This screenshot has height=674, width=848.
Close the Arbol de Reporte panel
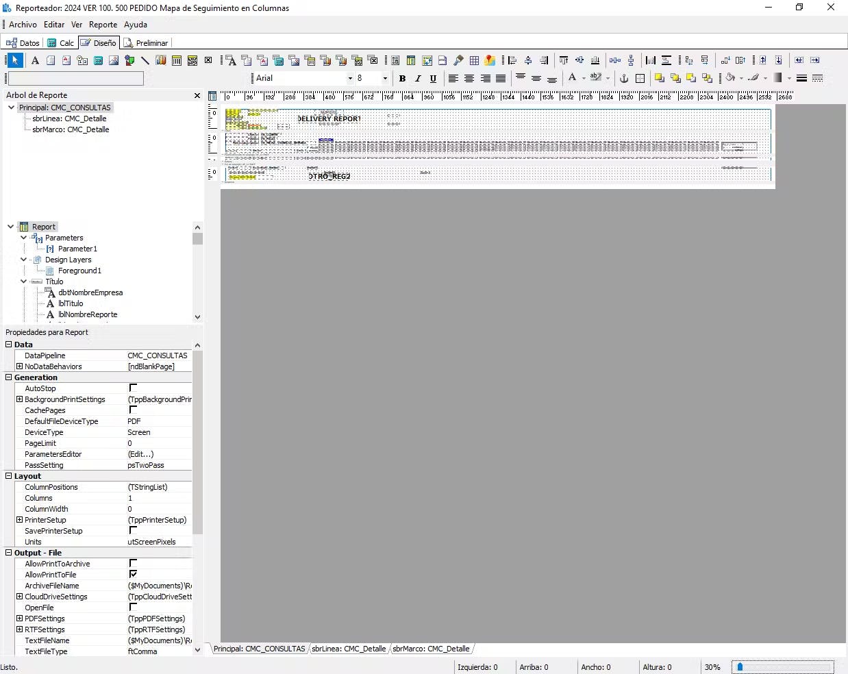[x=197, y=96]
